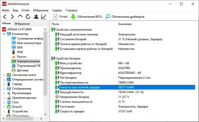The image size is (199, 122).
Task: Expand the Мультимедиа tree node
Action: (x=4, y=93)
